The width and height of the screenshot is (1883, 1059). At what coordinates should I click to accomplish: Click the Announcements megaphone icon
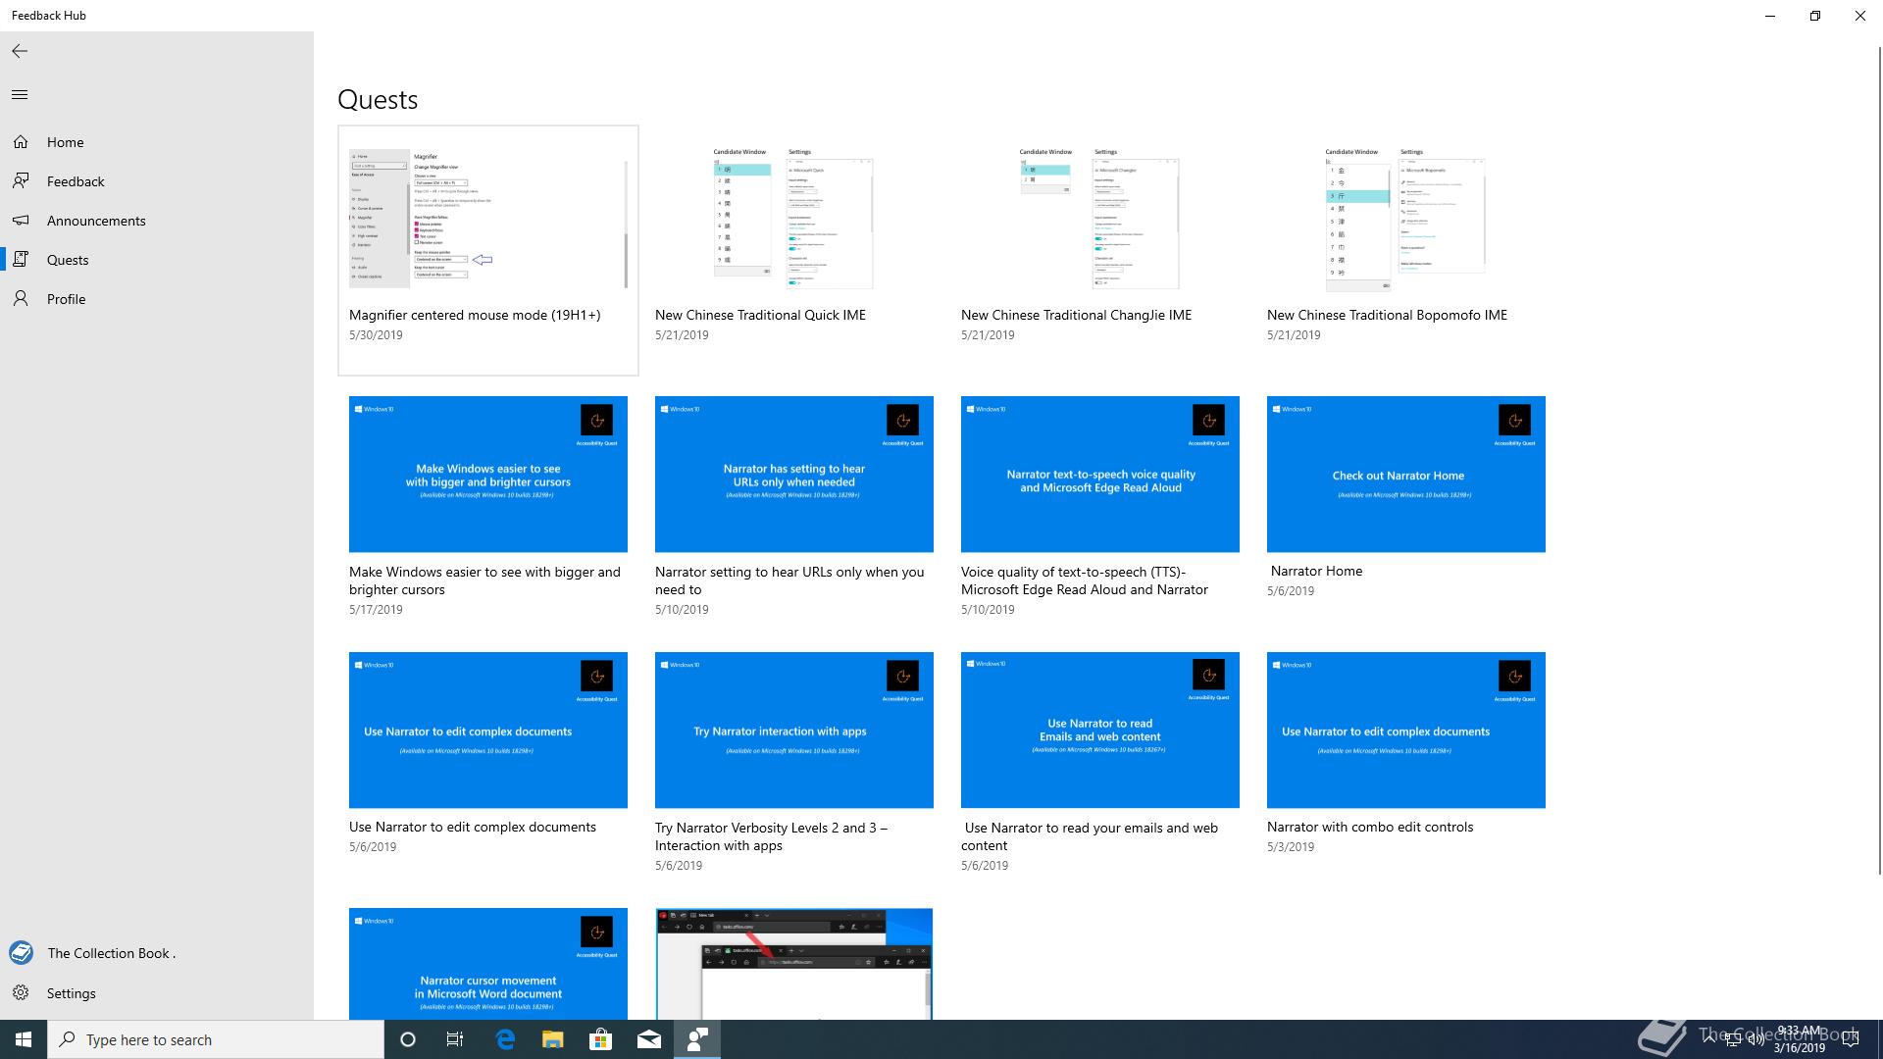coord(21,221)
